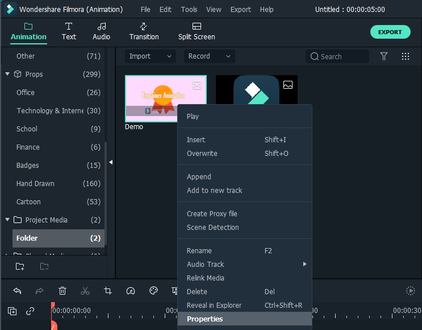
Task: Click the undo arrow icon
Action: click(17, 291)
